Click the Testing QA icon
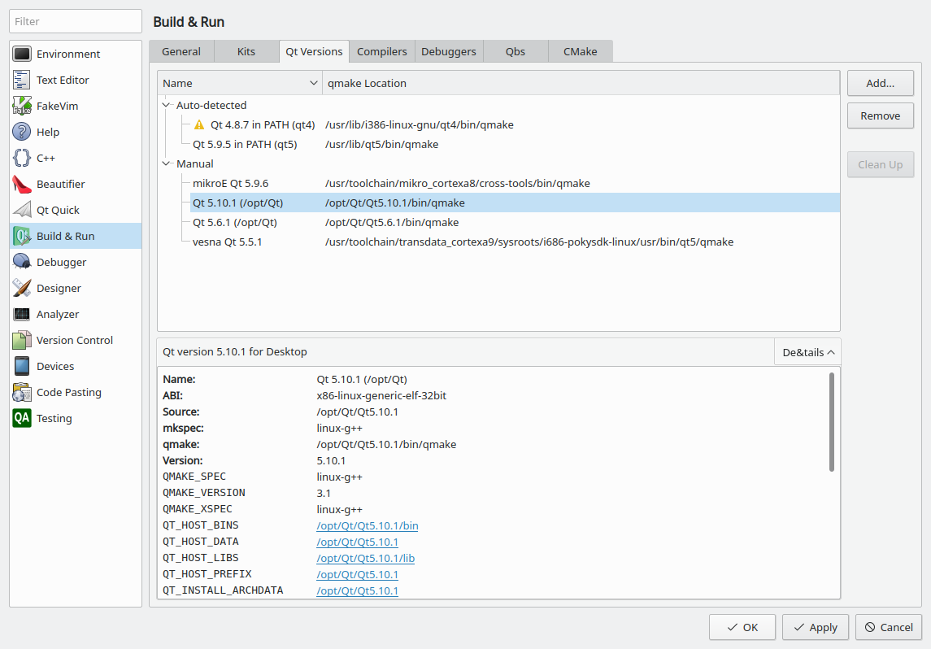Viewport: 931px width, 649px height. [x=22, y=418]
